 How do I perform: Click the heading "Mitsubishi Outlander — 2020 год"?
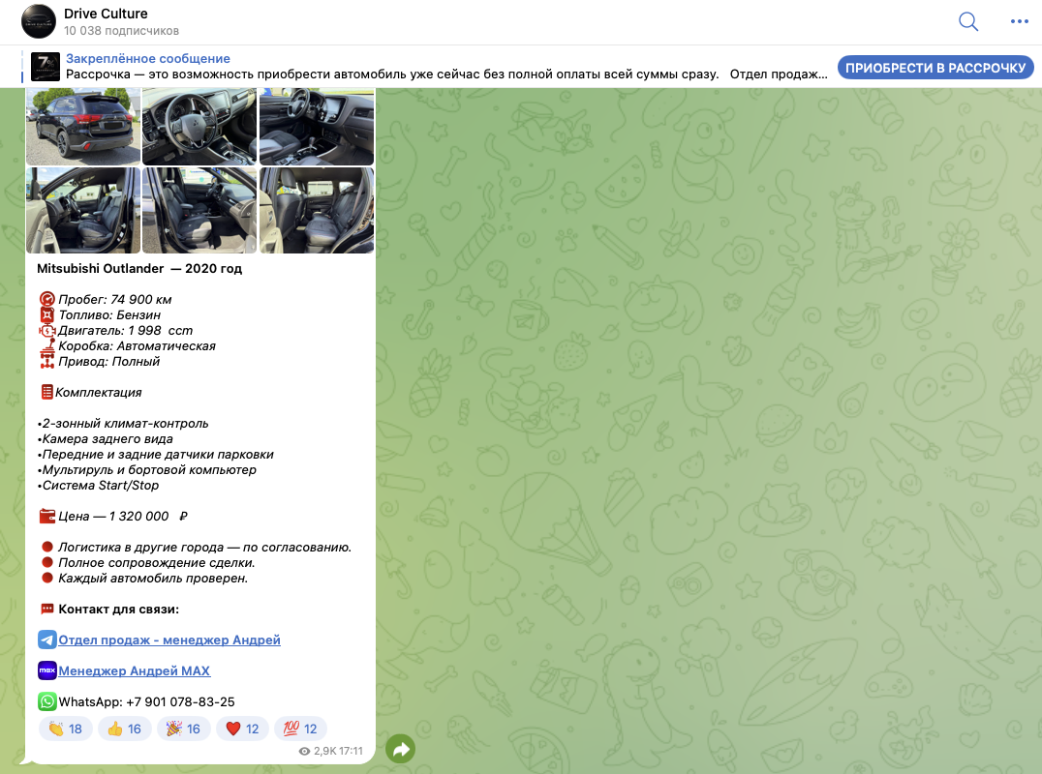click(139, 268)
